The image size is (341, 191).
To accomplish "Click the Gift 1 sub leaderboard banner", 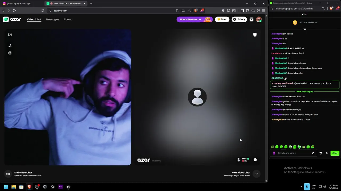I will pos(305,23).
